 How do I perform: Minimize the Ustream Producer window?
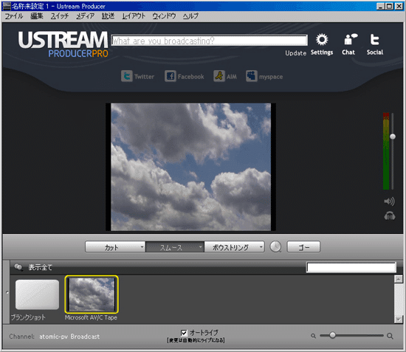[x=380, y=6]
